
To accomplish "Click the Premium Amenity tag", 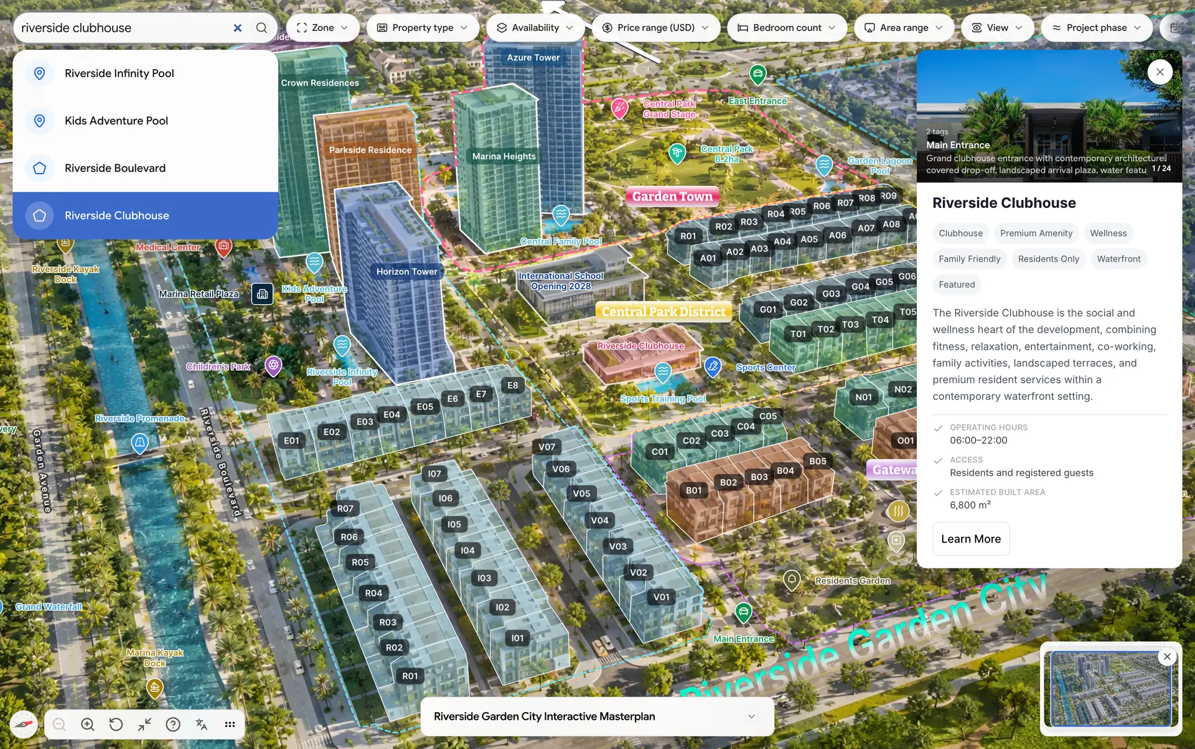I will tap(1036, 233).
